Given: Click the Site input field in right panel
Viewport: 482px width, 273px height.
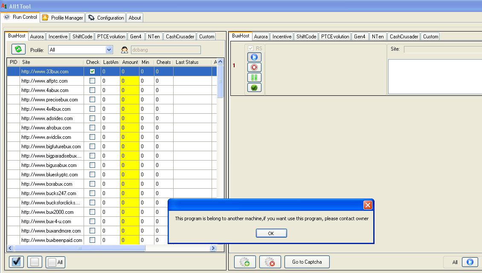Looking at the screenshot, I should [443, 49].
